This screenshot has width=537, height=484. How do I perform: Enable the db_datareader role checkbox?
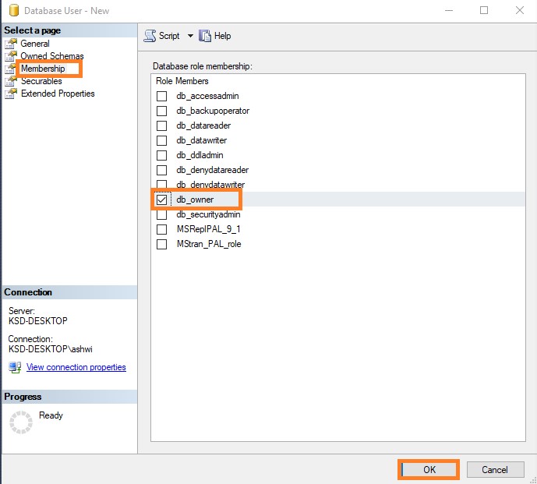pyautogui.click(x=162, y=125)
